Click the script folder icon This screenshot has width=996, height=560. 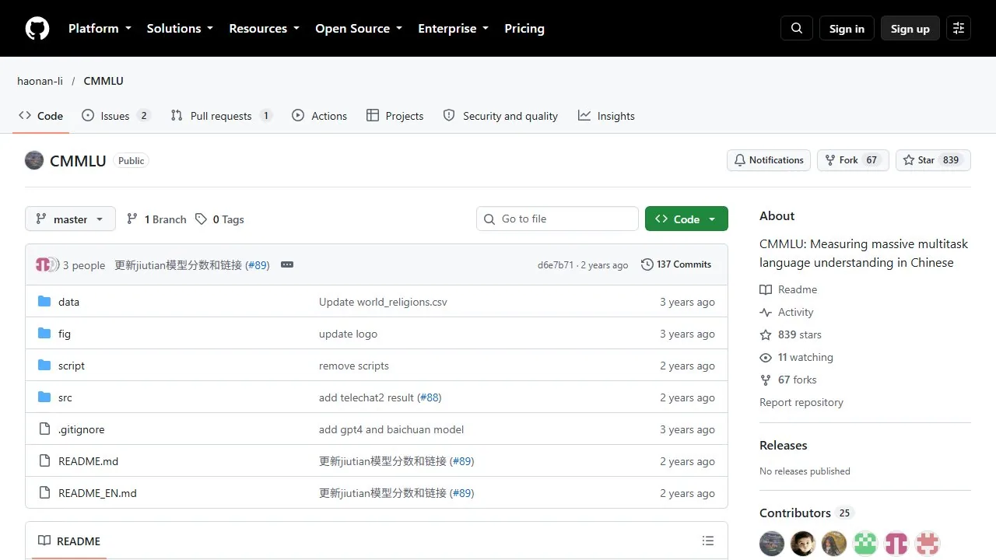[x=44, y=366]
